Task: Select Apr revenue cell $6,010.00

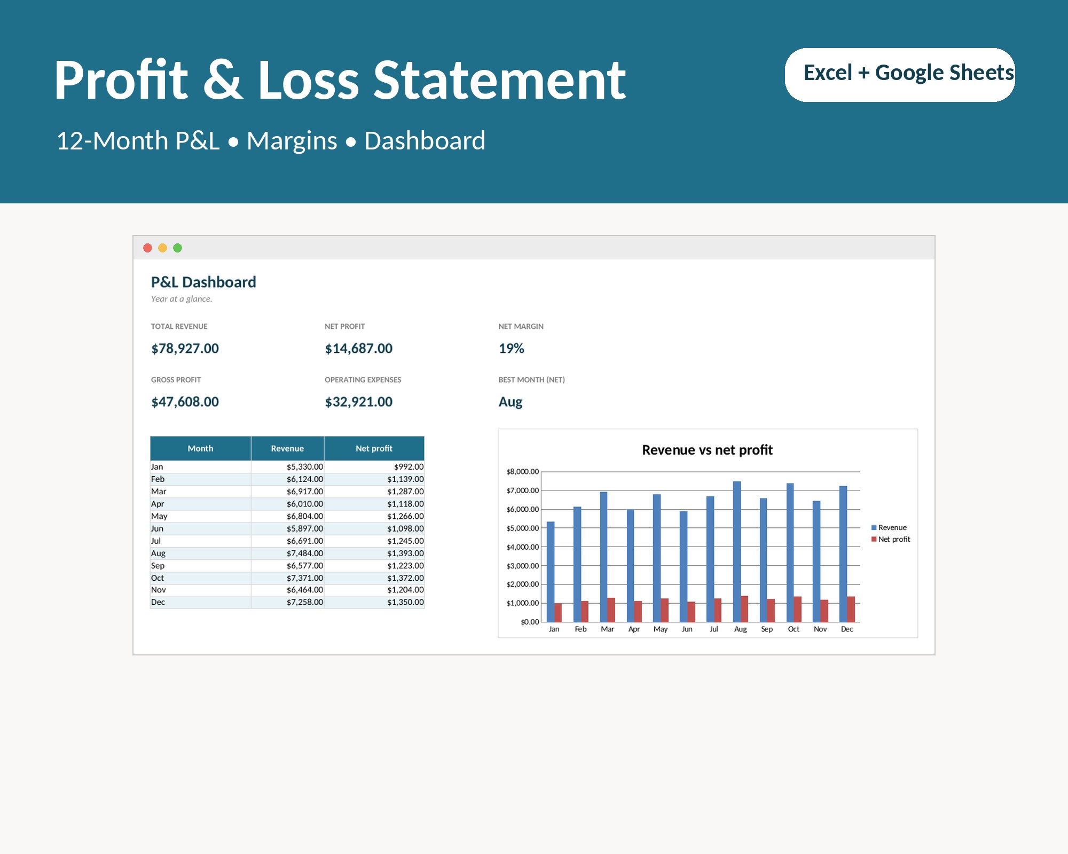Action: coord(287,504)
